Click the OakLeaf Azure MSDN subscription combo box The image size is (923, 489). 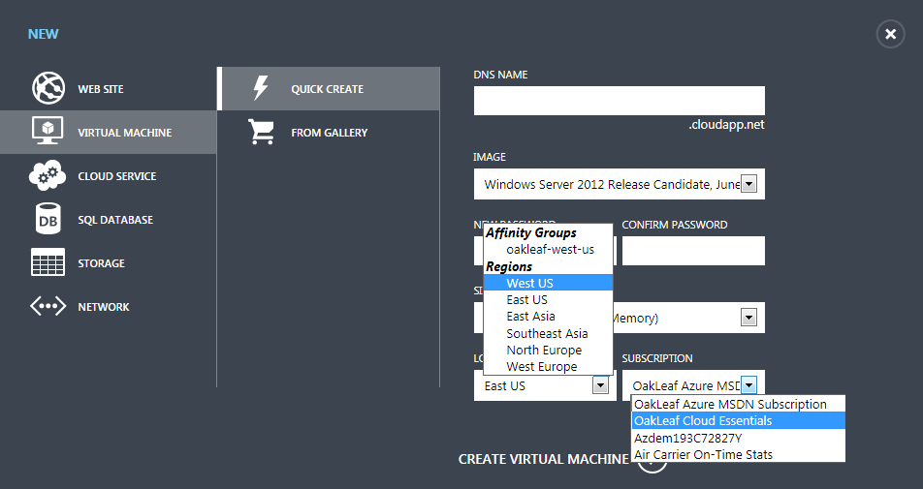[693, 385]
